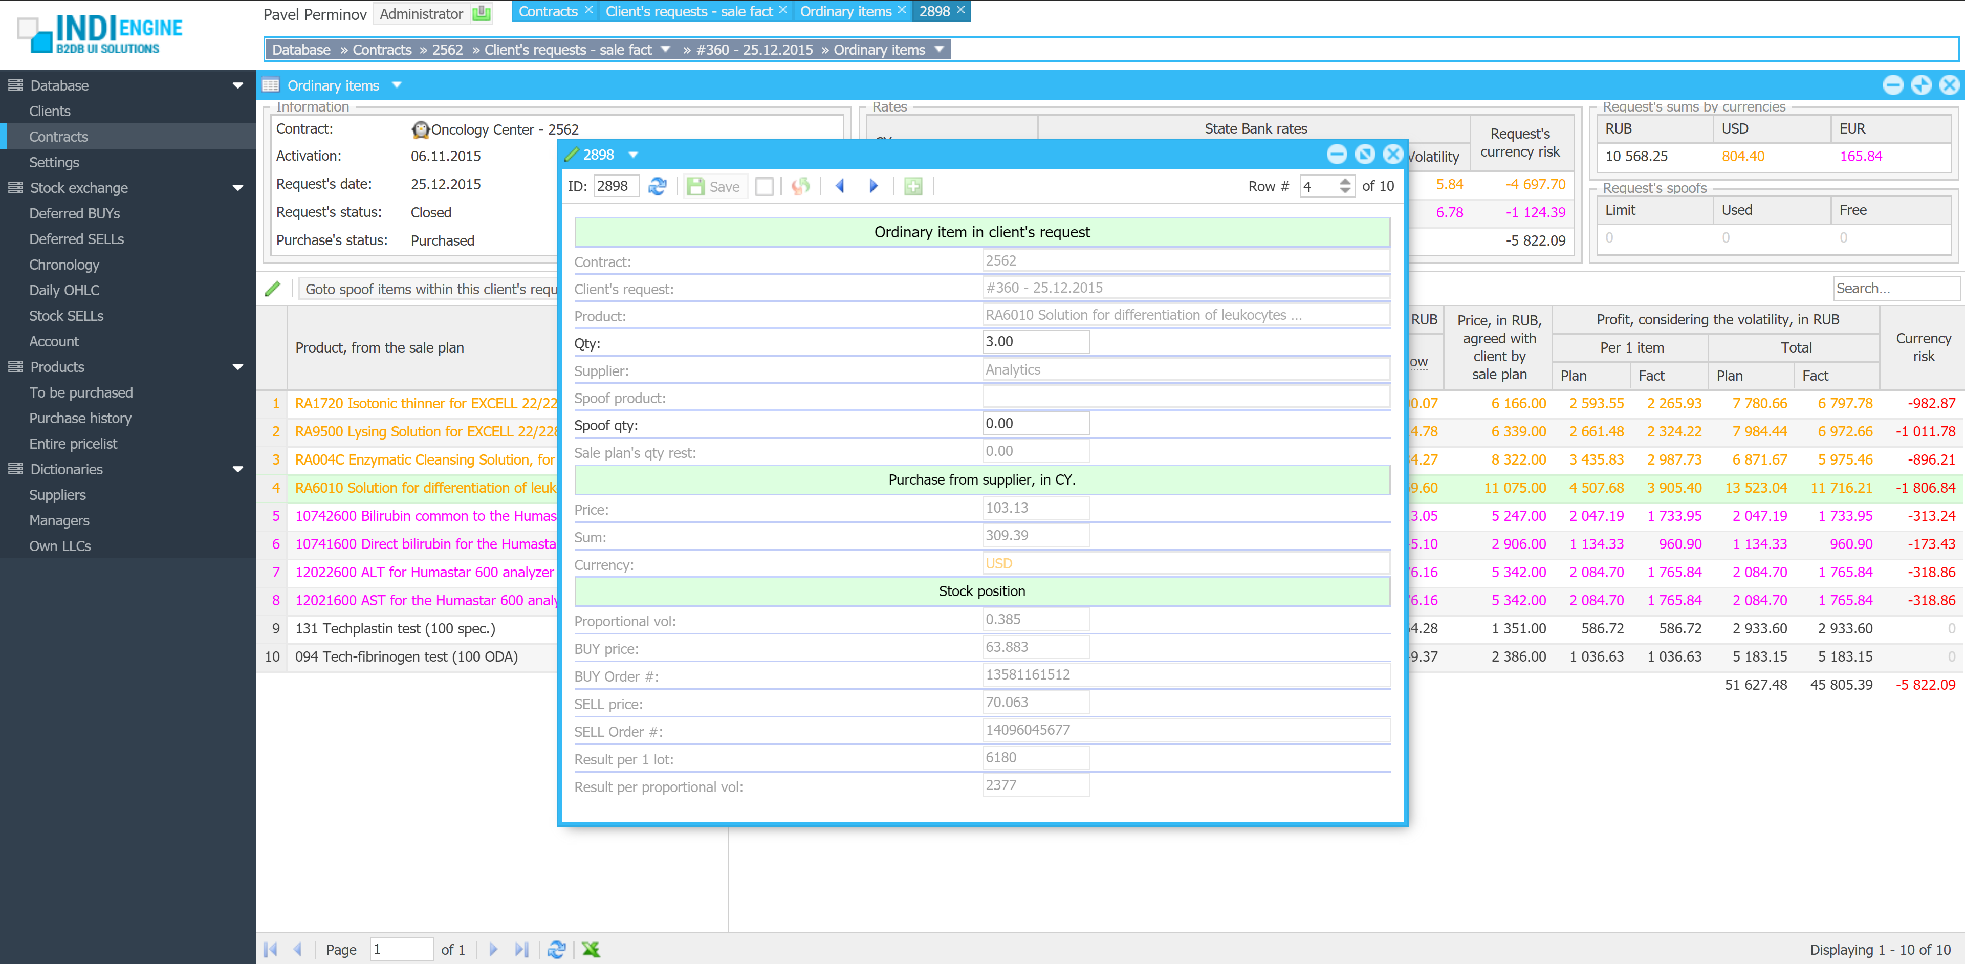This screenshot has width=1965, height=964.
Task: Open Purchase history in sidebar
Action: coord(80,418)
